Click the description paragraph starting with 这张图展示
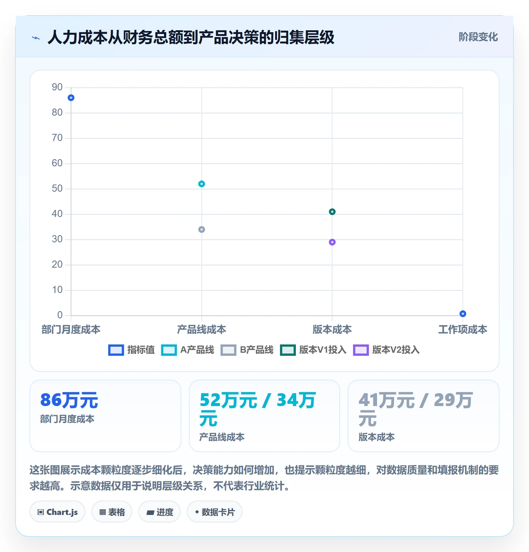This screenshot has width=529, height=552. pos(264,478)
